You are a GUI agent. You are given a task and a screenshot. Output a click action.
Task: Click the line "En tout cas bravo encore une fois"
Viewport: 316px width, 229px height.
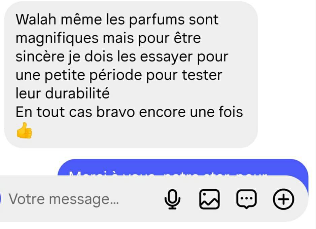click(129, 112)
